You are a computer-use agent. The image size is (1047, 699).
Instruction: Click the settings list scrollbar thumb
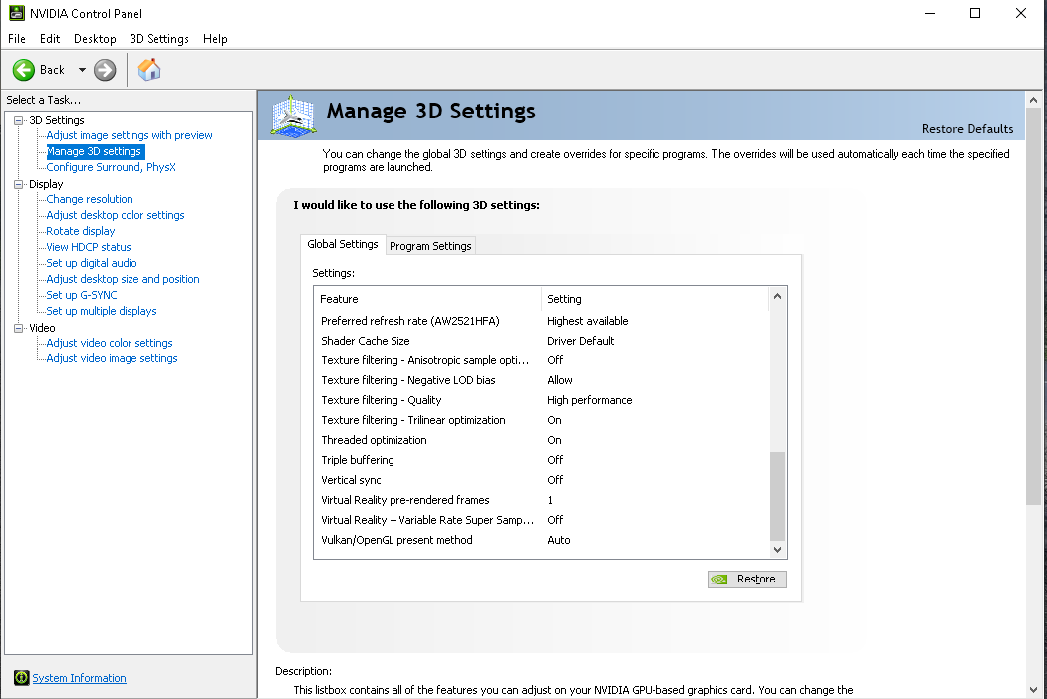click(777, 496)
